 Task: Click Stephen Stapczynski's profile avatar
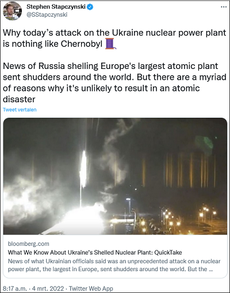point(12,11)
